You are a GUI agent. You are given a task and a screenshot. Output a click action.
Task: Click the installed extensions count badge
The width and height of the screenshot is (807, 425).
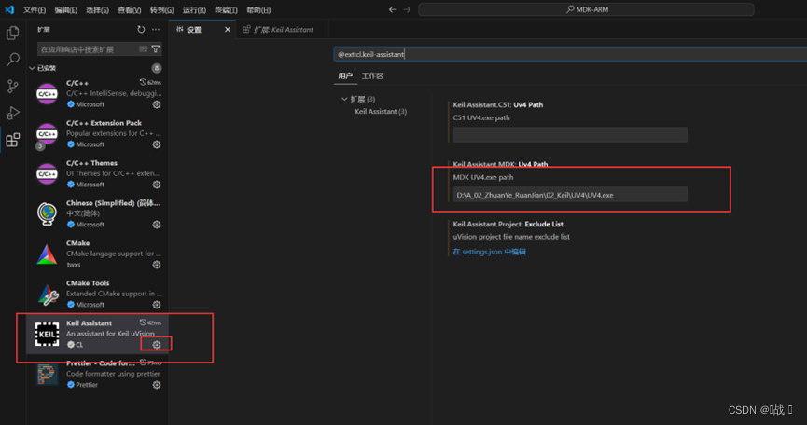tap(157, 68)
